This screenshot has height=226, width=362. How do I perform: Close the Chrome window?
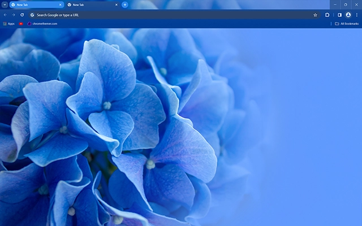[x=356, y=5]
